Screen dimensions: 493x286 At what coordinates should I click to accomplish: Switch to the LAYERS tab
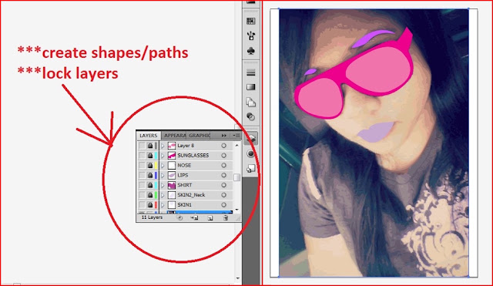click(149, 136)
